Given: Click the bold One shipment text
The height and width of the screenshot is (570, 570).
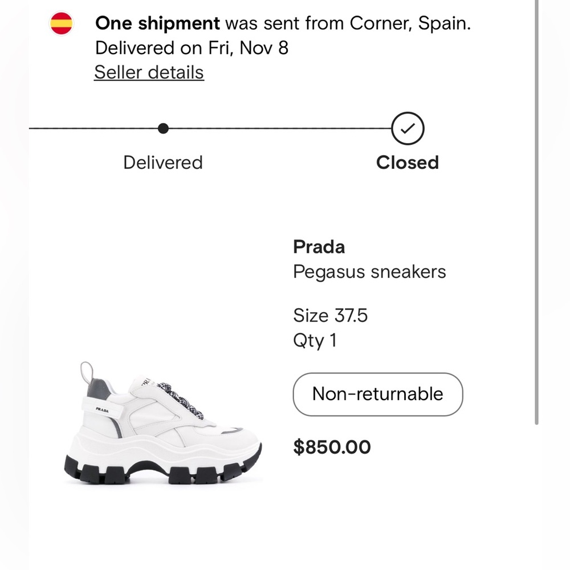Looking at the screenshot, I should (157, 23).
